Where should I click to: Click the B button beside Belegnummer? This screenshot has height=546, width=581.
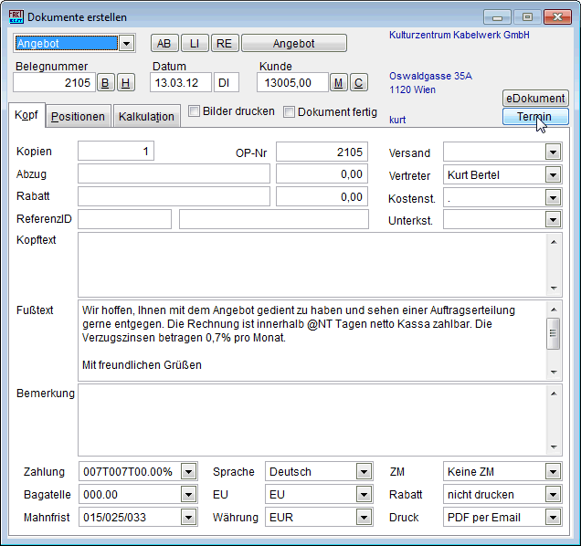pos(106,82)
